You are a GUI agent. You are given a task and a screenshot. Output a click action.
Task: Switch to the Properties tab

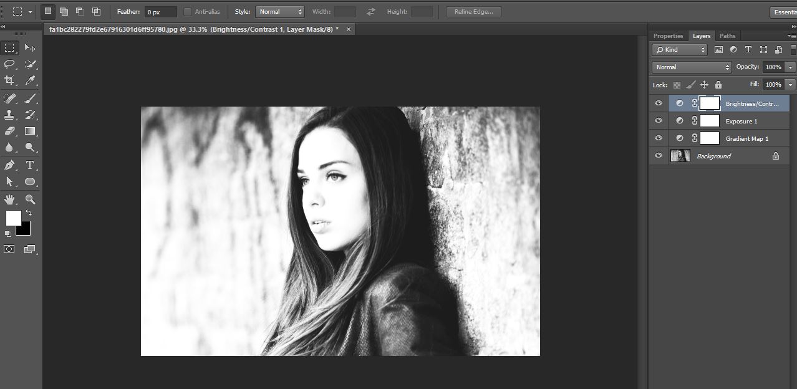point(668,36)
